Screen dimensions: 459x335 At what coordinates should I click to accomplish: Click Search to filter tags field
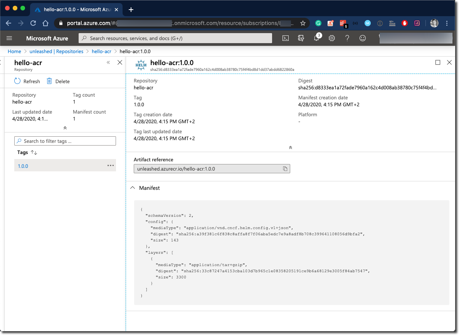click(x=65, y=141)
